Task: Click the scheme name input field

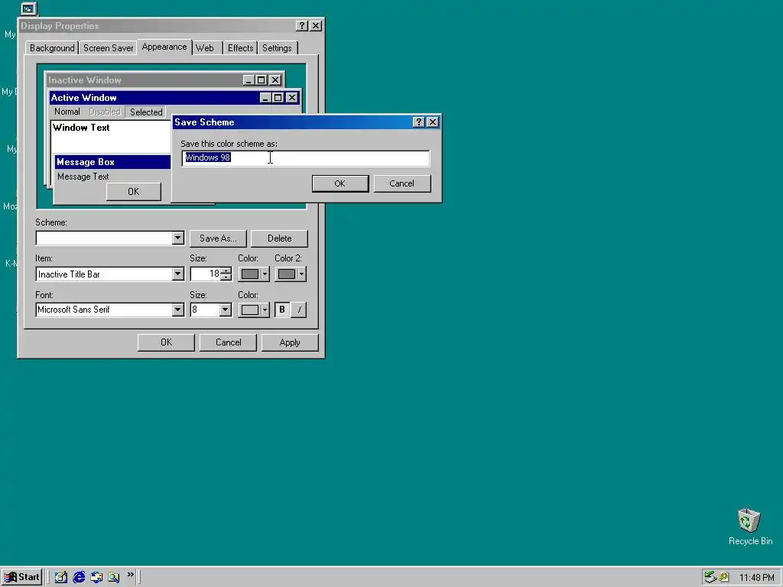Action: [306, 157]
